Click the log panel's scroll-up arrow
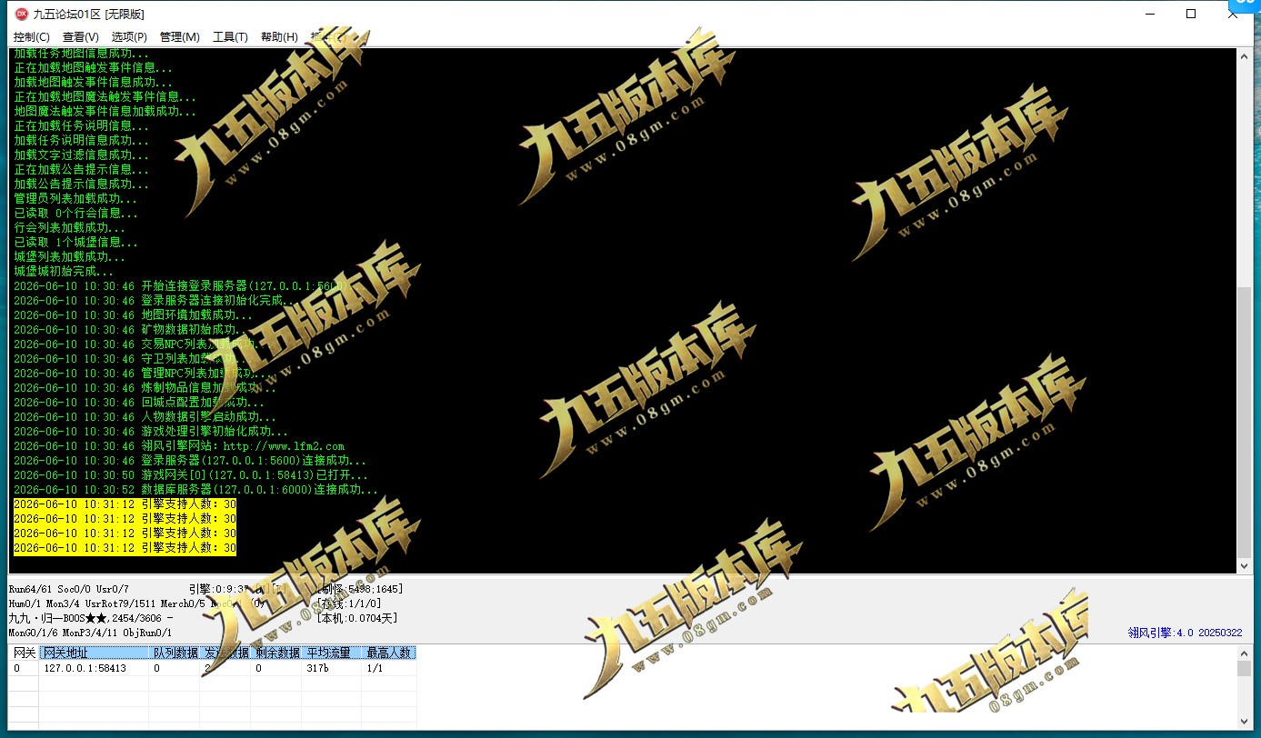This screenshot has height=738, width=1261. tap(1245, 56)
